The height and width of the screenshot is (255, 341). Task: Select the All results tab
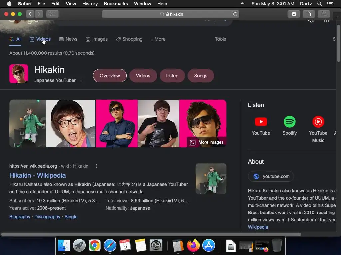coord(15,39)
